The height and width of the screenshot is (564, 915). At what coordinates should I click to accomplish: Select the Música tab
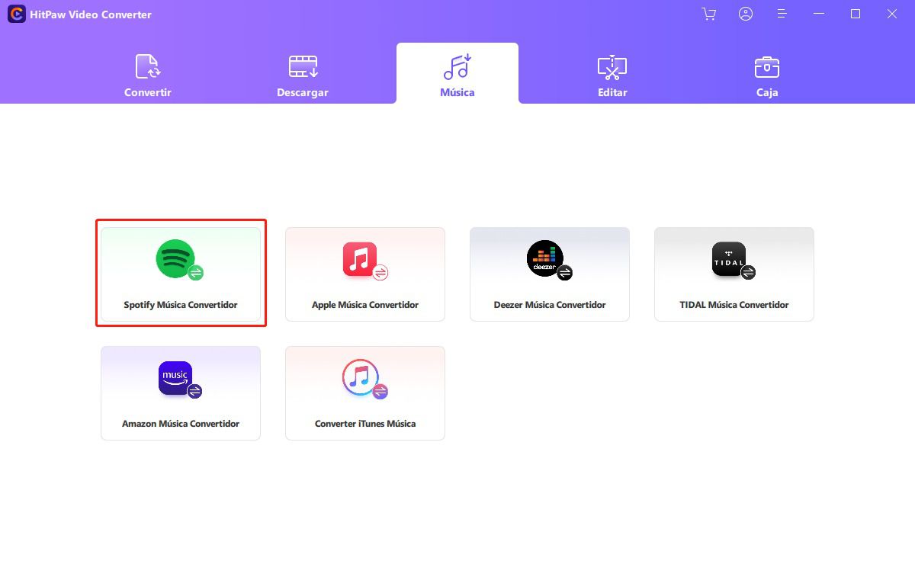457,76
